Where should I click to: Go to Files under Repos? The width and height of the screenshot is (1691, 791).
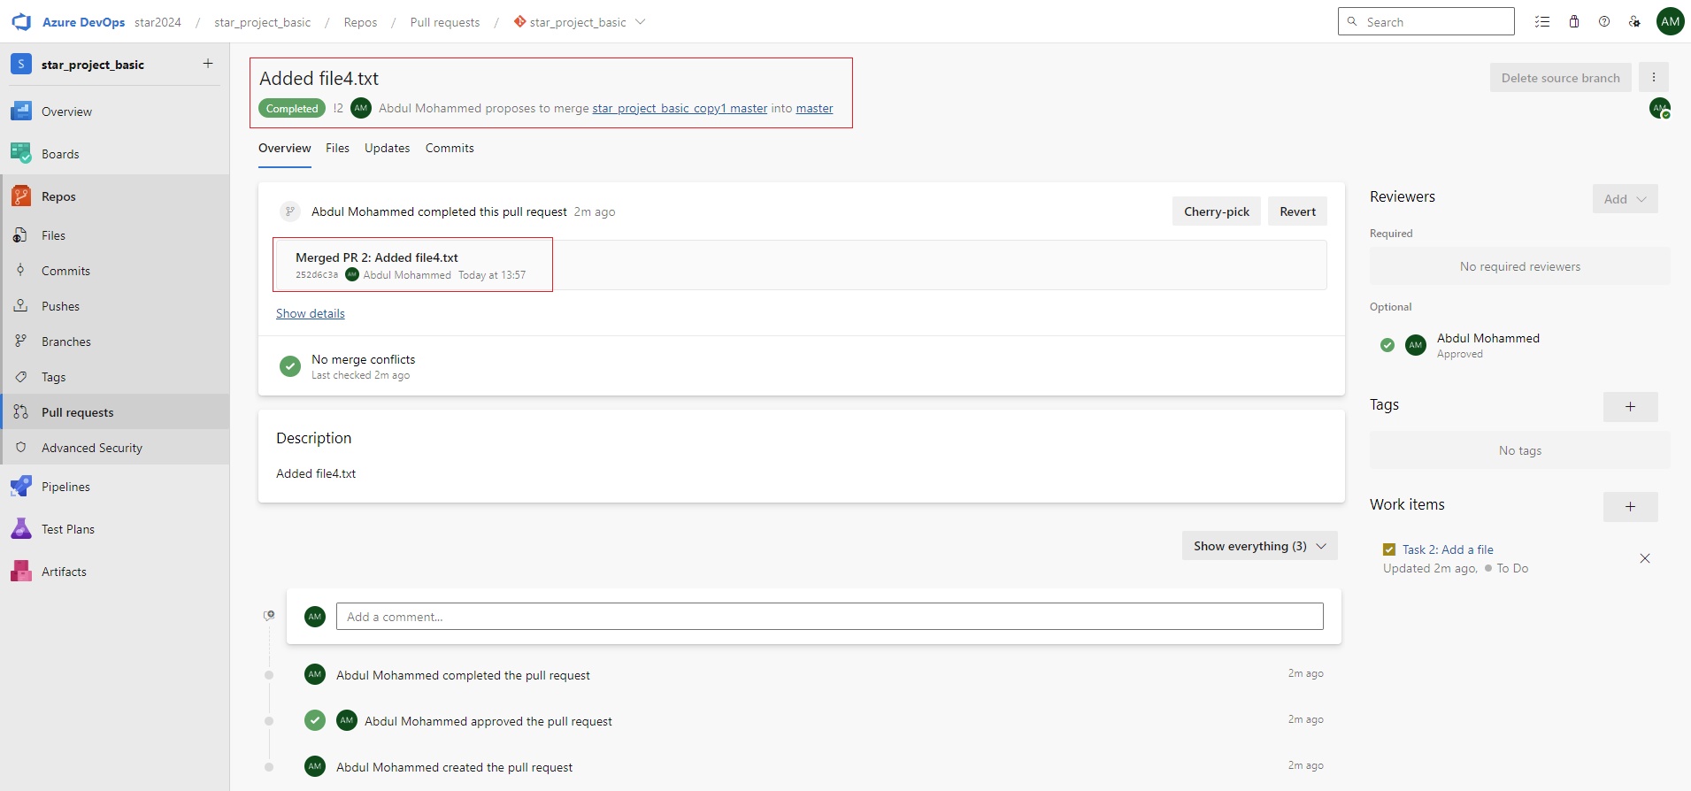click(115, 235)
